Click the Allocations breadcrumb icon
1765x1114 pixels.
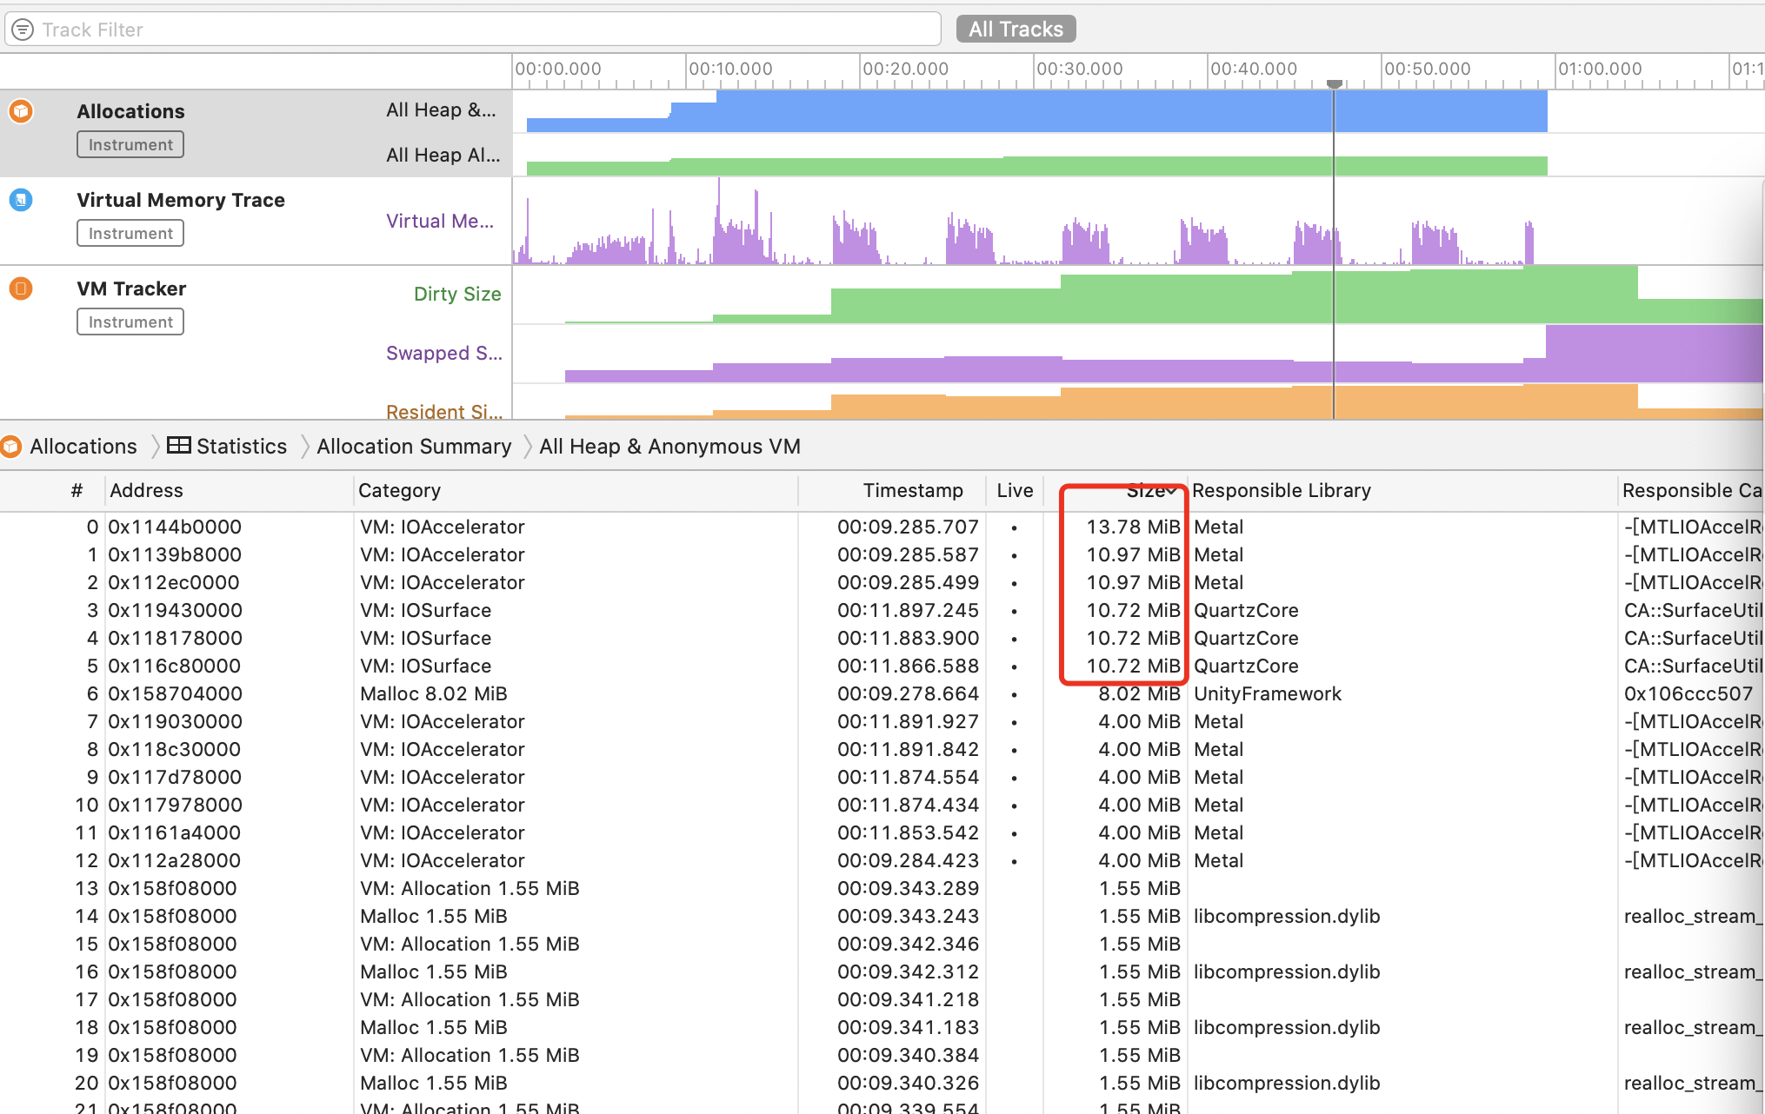(10, 447)
